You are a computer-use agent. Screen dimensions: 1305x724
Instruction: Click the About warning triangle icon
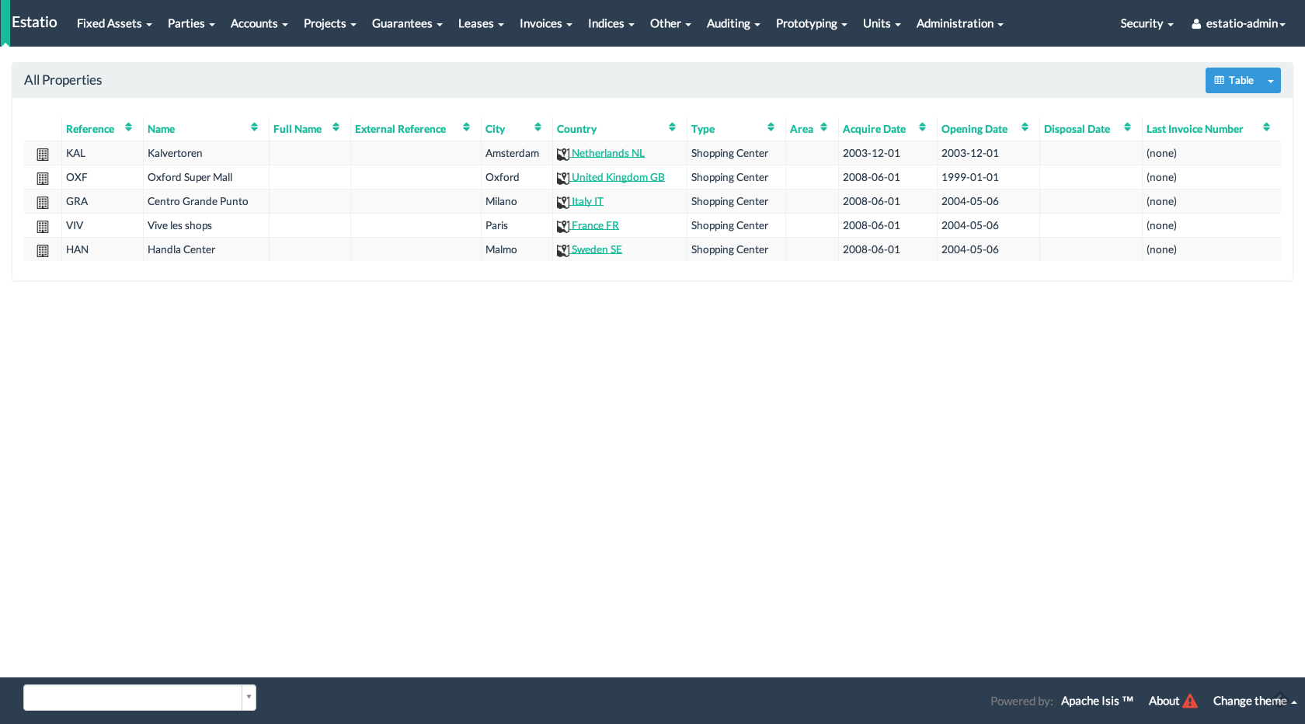coord(1190,701)
